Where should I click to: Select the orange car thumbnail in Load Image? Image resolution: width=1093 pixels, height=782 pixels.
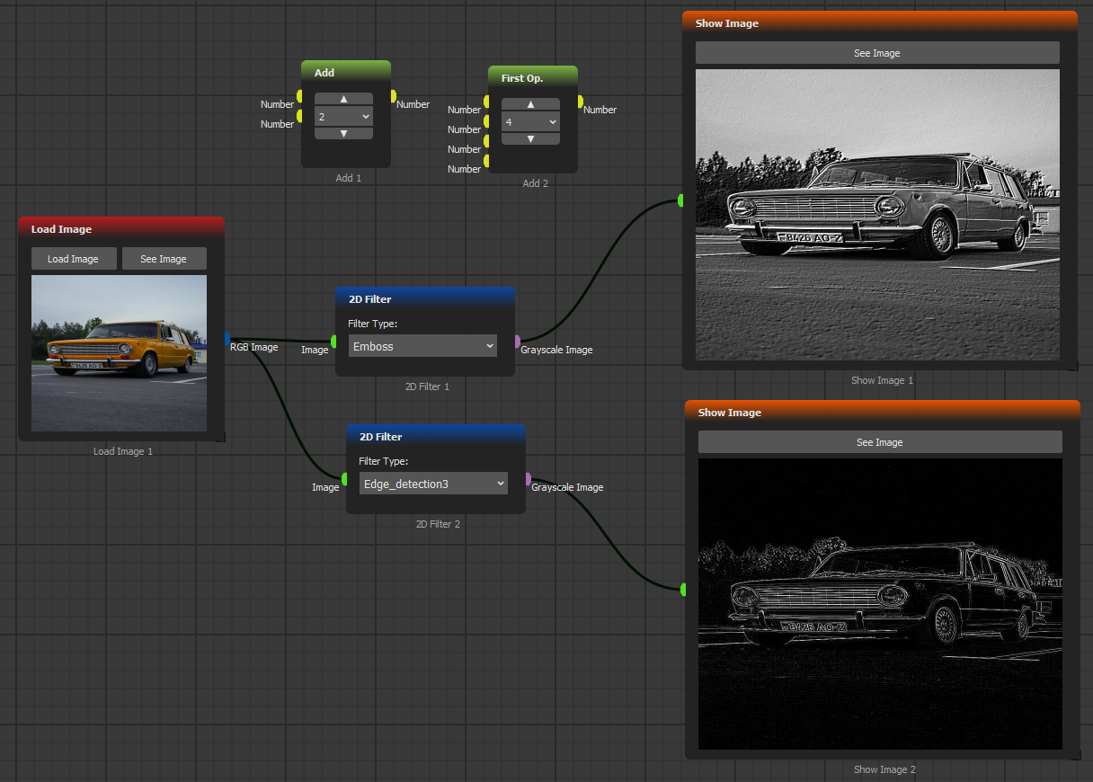pos(119,353)
